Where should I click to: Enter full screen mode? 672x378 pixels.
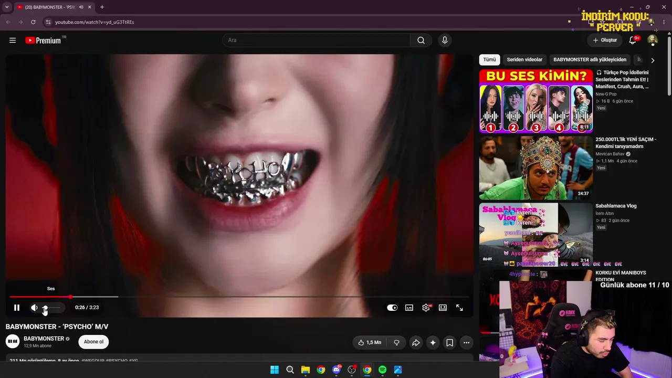click(x=459, y=308)
